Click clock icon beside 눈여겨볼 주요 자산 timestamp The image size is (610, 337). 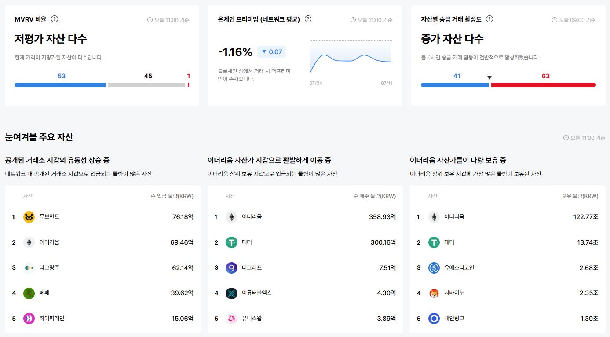566,138
